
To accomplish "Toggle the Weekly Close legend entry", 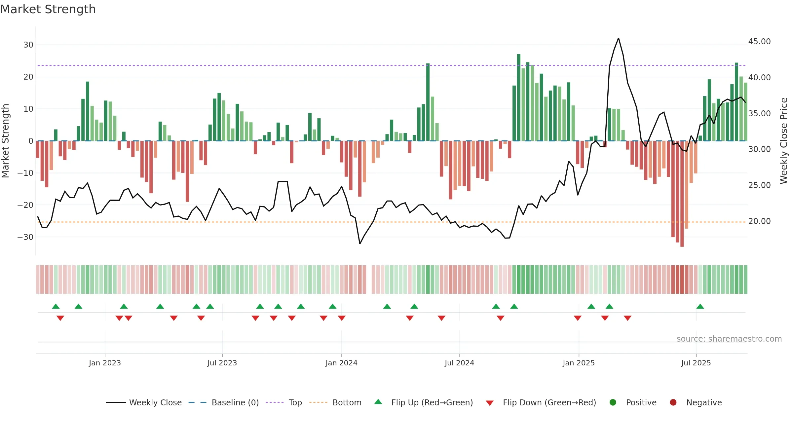I will (144, 402).
